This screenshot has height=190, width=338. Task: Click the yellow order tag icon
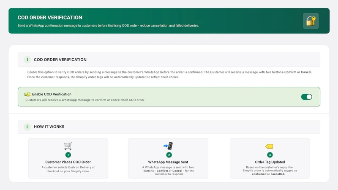[x=269, y=147]
